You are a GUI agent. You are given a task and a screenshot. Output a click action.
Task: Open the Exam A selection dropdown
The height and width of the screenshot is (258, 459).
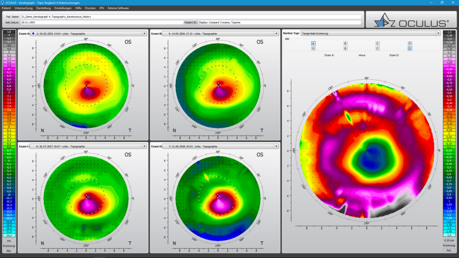tap(144, 34)
